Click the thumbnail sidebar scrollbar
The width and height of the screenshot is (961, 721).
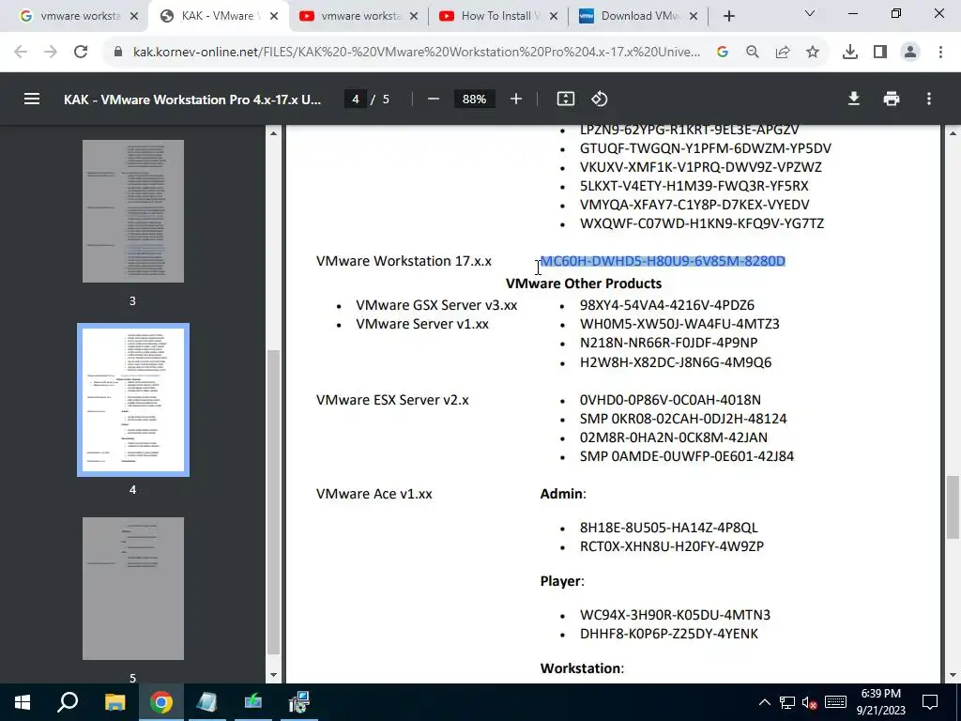coord(273,501)
